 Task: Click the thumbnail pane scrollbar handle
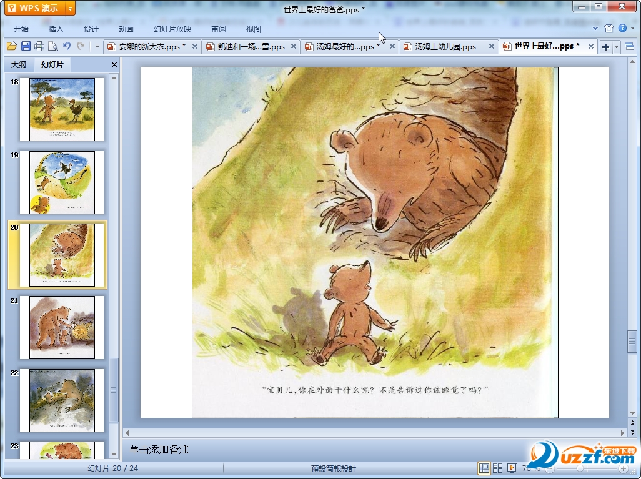pos(114,390)
